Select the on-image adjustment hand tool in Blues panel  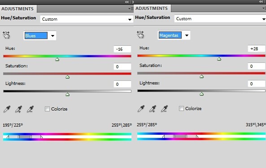coord(6,35)
